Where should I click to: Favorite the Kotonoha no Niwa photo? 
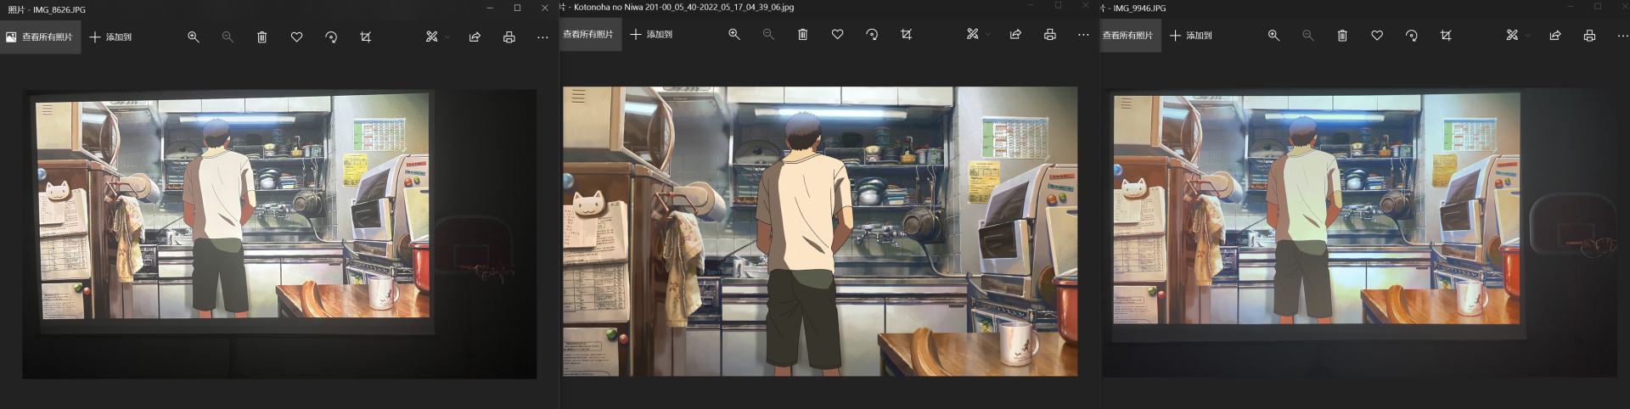tap(837, 35)
